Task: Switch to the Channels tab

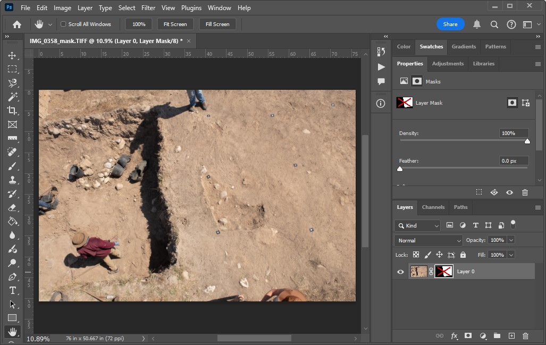Action: [433, 207]
